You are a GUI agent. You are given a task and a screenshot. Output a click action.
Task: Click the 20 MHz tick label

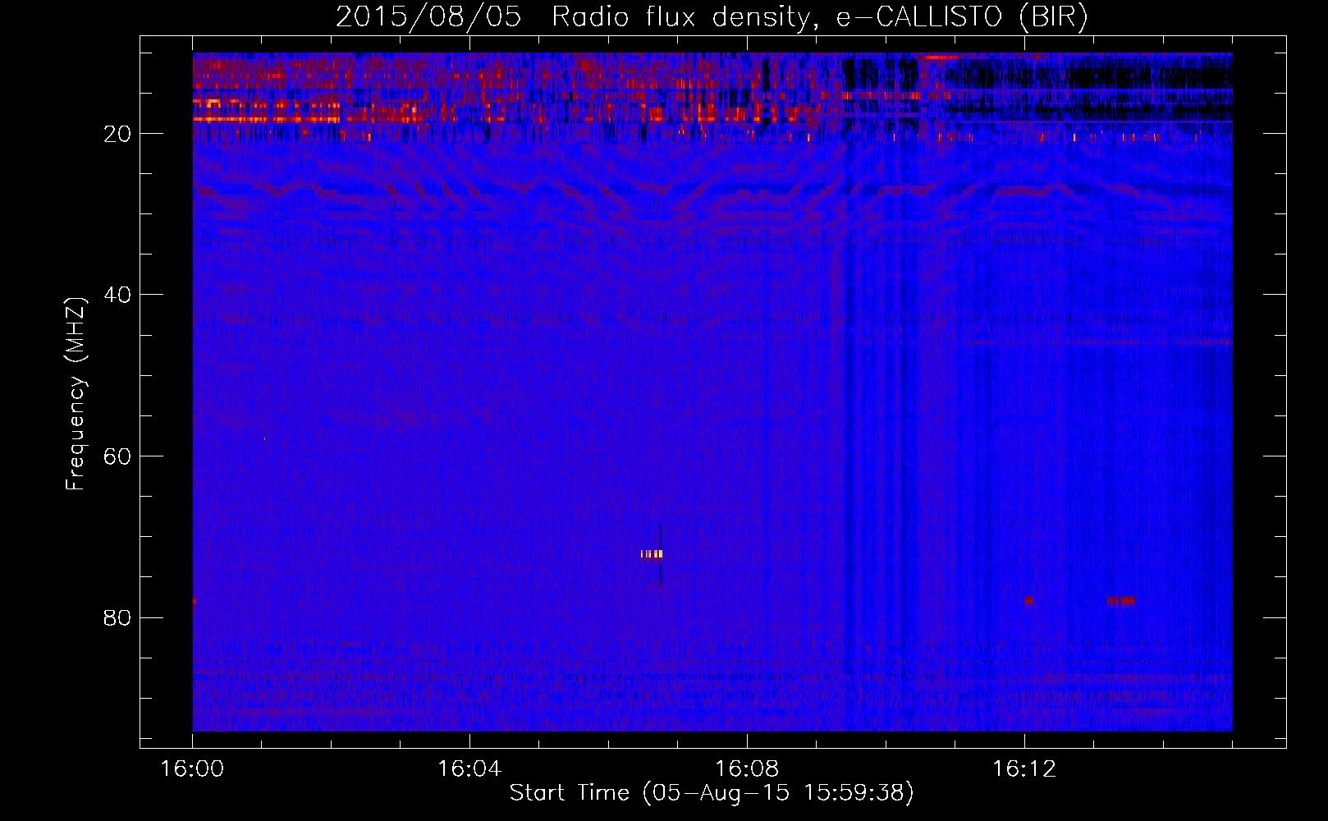[118, 134]
